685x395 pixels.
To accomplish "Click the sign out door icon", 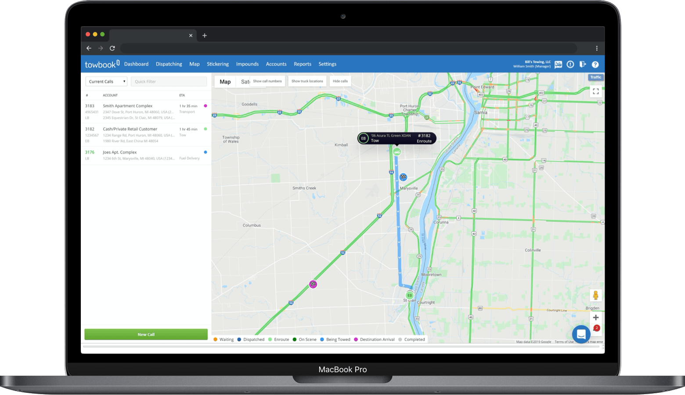I will click(x=583, y=65).
